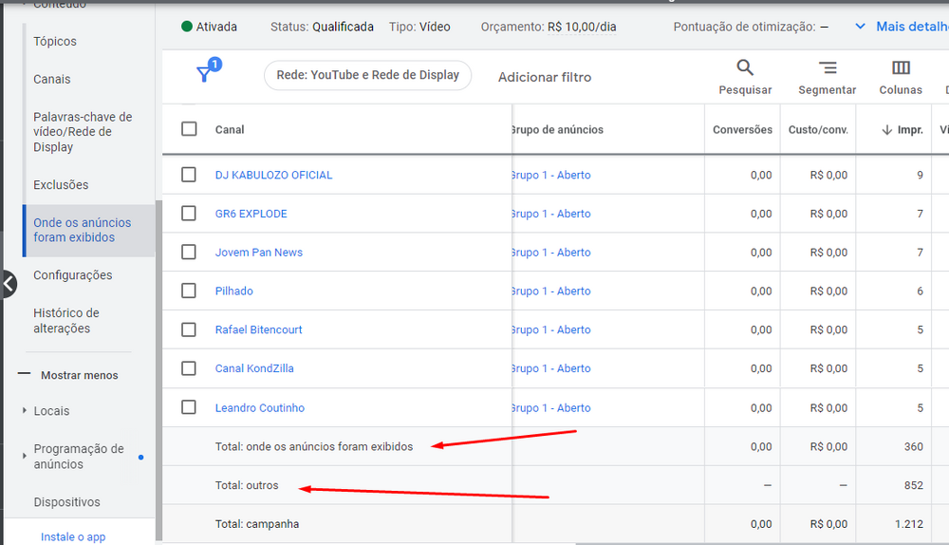The image size is (949, 545).
Task: Open Palavras-chave de vídeo/Rede de Display
Action: (x=83, y=131)
